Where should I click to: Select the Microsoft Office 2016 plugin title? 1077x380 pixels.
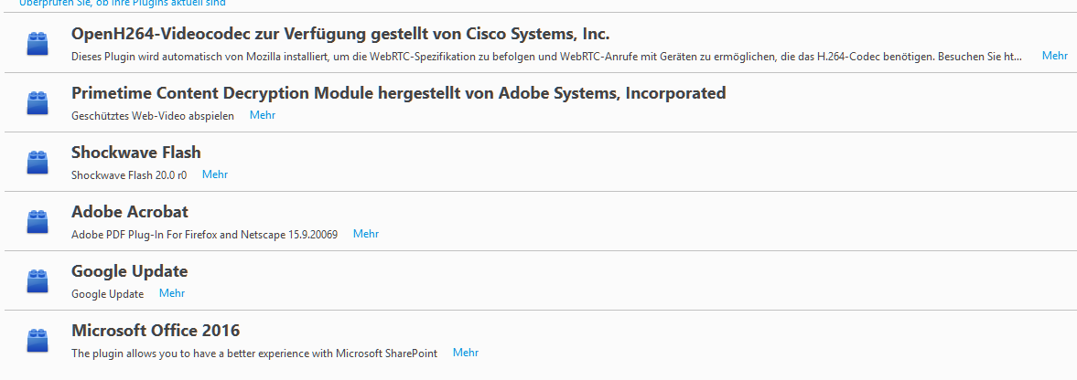click(156, 331)
